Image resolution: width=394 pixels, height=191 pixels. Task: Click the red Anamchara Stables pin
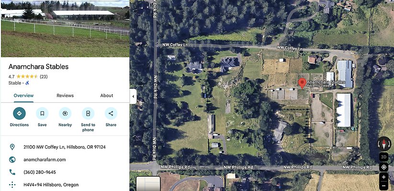[302, 84]
